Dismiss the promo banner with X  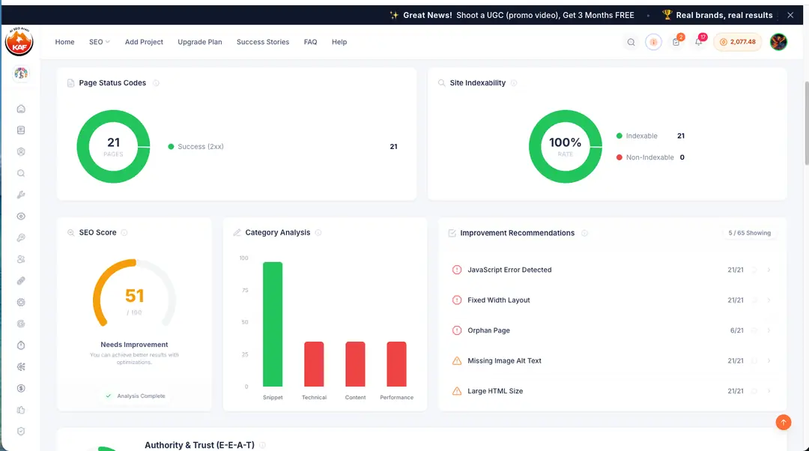(x=790, y=15)
